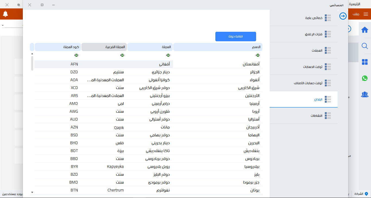Open the apps grid icon in the sidebar
This screenshot has height=198, width=371.
pos(364,62)
